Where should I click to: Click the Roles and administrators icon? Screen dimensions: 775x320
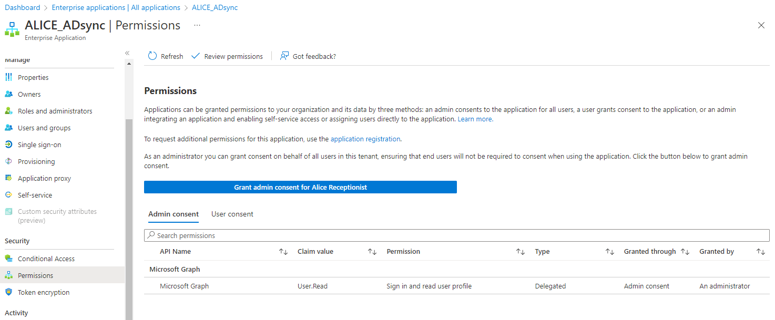pos(8,111)
